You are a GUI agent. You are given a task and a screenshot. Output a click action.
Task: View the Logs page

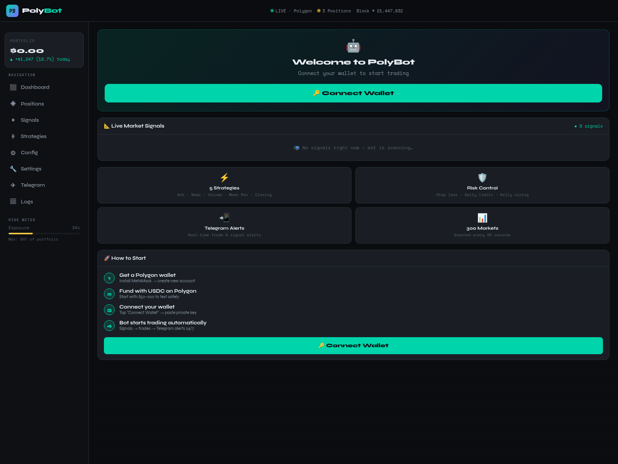(44, 201)
